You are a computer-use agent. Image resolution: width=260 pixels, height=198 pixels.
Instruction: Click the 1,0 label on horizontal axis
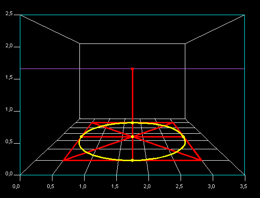83,186
